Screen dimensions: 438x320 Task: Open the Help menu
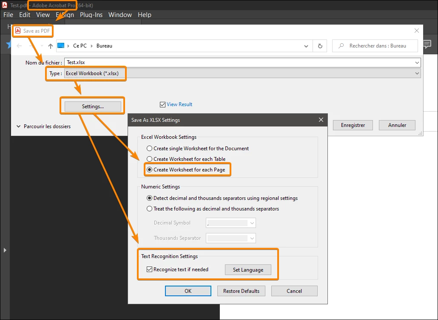pos(145,15)
